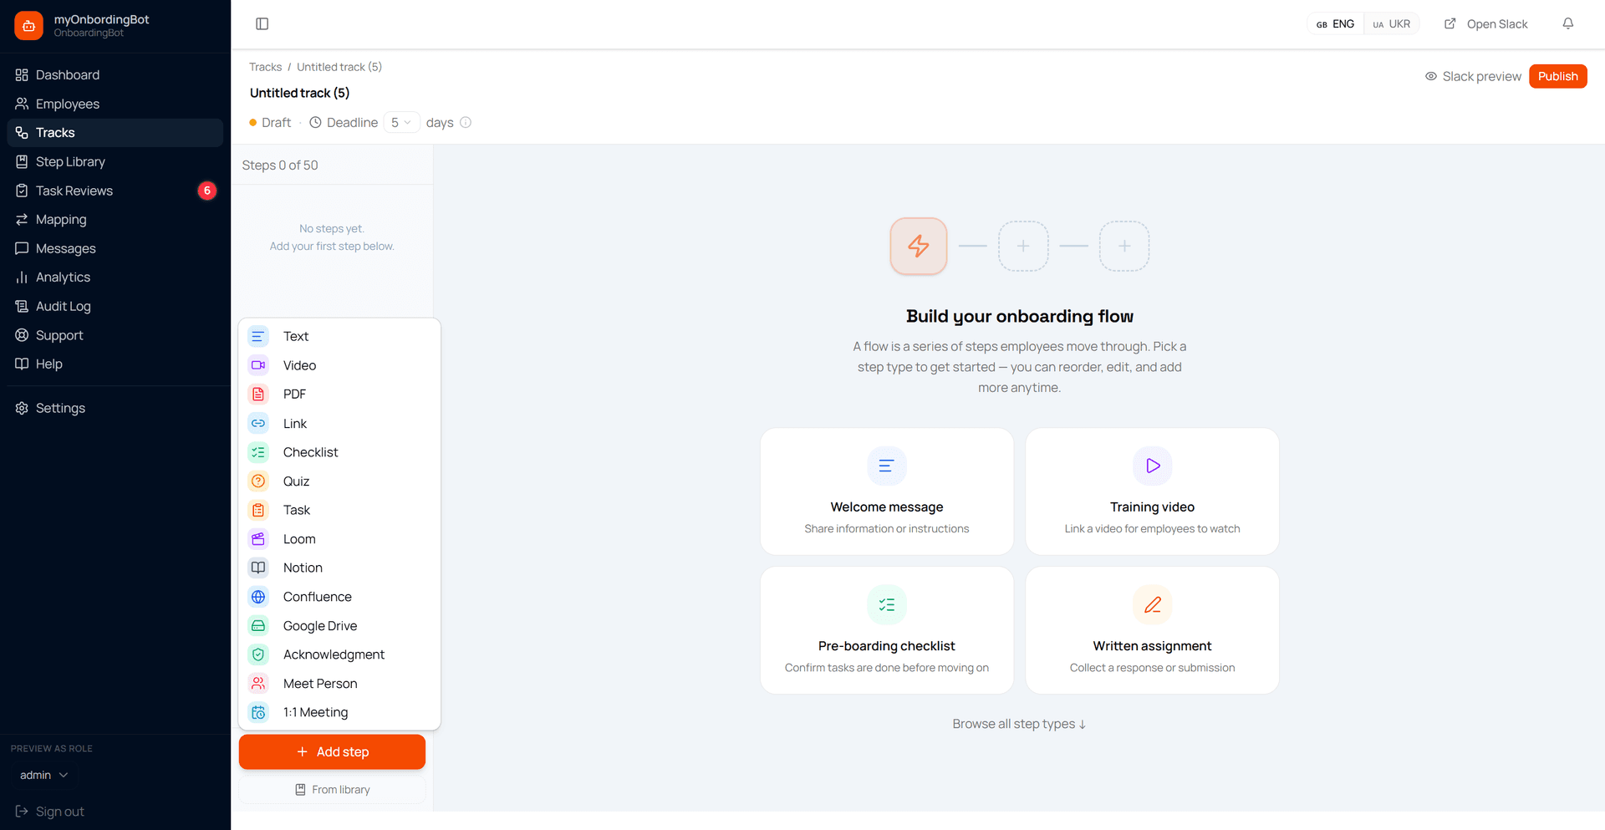
Task: Click the Loom clapperboard icon
Action: [258, 539]
